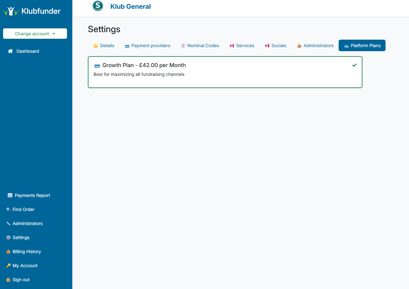Click the Payments Report table icon
The width and height of the screenshot is (409, 289).
coord(10,195)
